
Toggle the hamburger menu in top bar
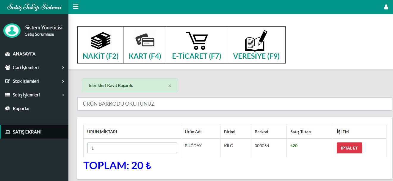[76, 7]
